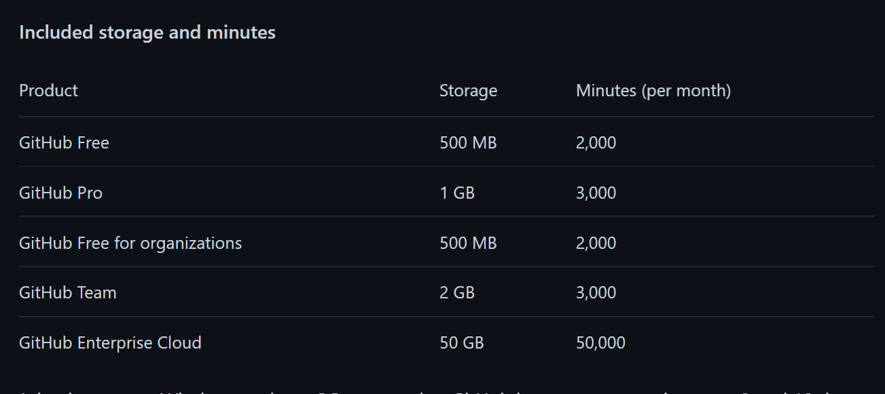Click the Product column header
Image resolution: width=885 pixels, height=394 pixels.
pyautogui.click(x=48, y=90)
